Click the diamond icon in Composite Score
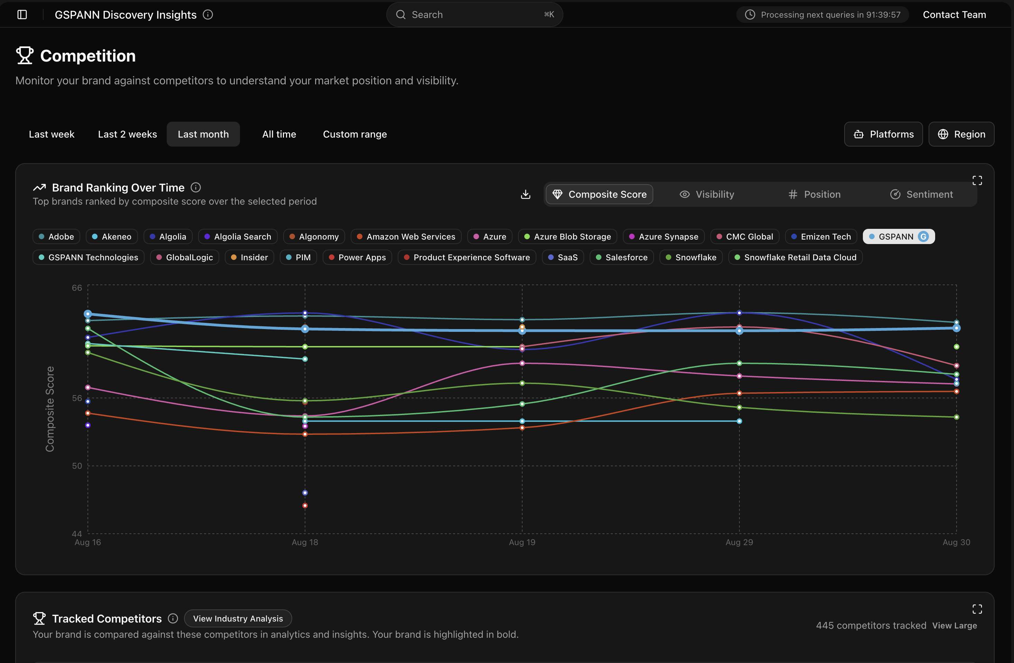 (557, 194)
